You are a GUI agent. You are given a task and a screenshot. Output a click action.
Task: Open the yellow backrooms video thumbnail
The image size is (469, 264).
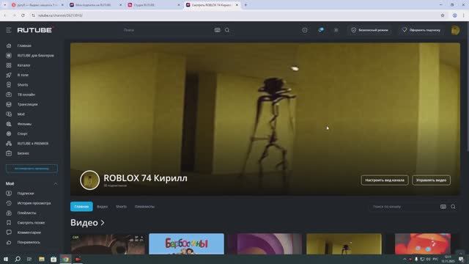coord(344,244)
